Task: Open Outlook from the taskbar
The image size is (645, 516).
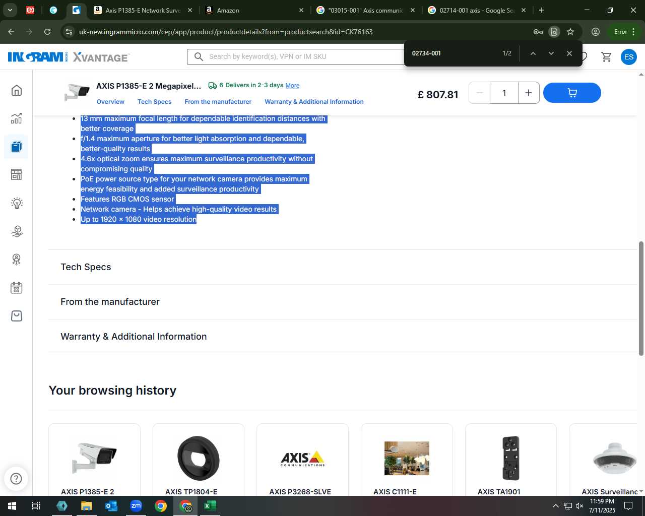Action: coord(111,506)
